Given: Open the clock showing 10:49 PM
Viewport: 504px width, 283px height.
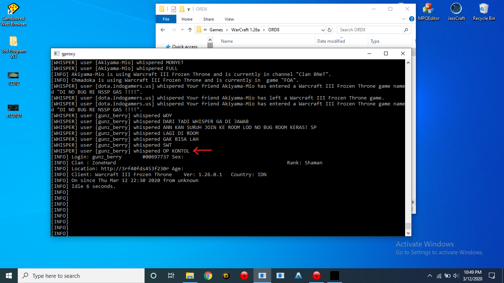Looking at the screenshot, I should click(472, 276).
